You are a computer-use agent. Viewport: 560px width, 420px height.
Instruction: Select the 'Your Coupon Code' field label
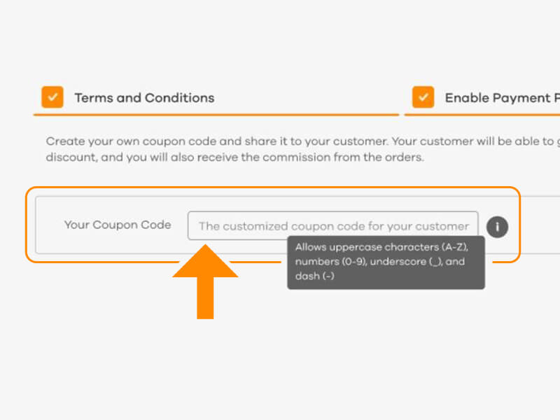click(x=118, y=225)
